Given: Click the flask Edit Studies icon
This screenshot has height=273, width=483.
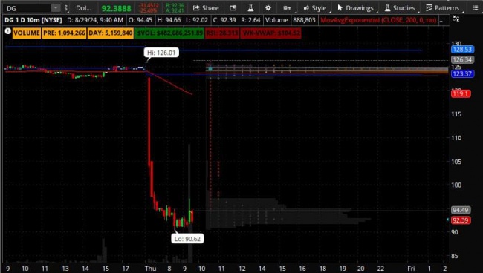Looking at the screenshot, I should pyautogui.click(x=250, y=8).
